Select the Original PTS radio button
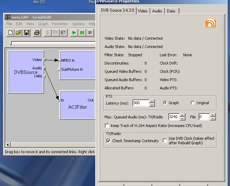This screenshot has height=186, width=230. pos(193,103)
